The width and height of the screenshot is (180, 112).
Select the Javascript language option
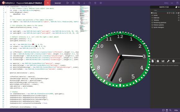point(58,3)
